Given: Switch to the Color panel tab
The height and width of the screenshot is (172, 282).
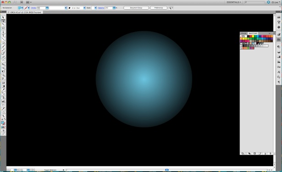Looking at the screenshot, I should click(243, 33).
